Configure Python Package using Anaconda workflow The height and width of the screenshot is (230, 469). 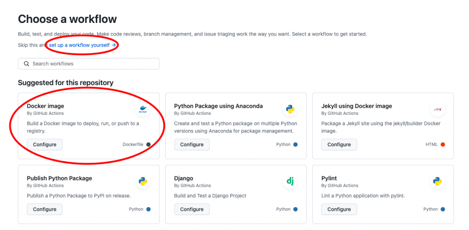192,144
